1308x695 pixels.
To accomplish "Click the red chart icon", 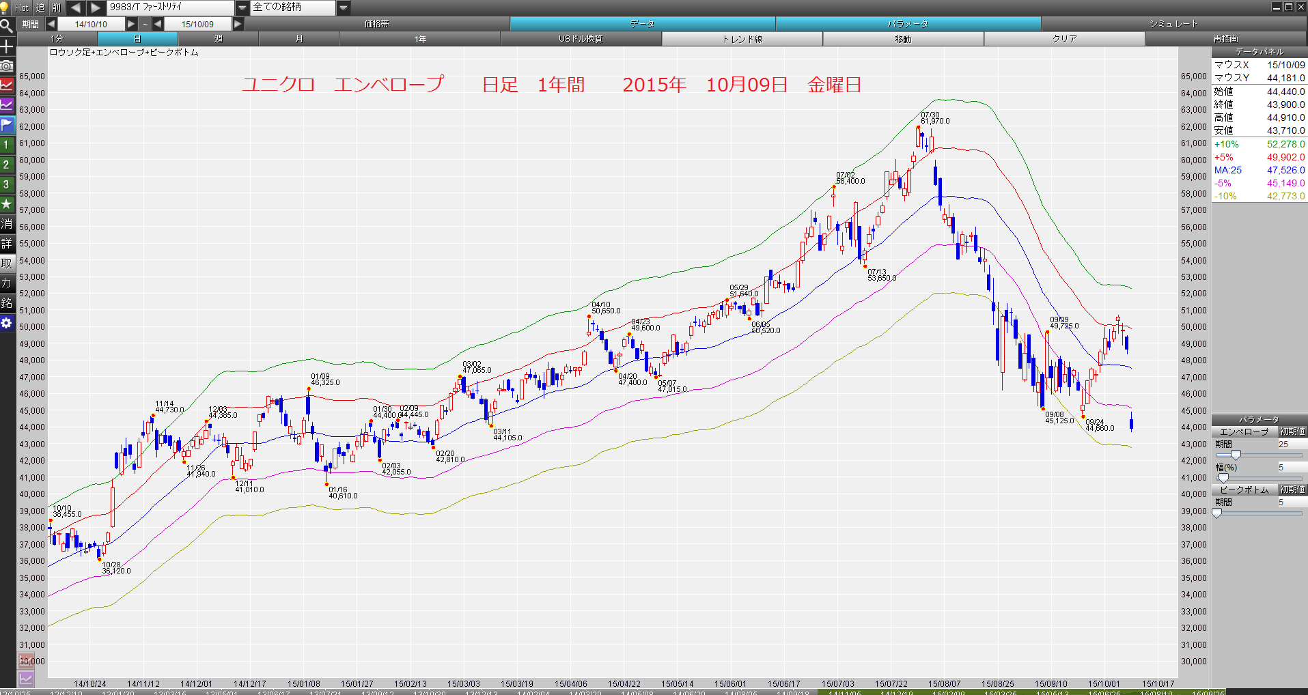I will pyautogui.click(x=7, y=85).
